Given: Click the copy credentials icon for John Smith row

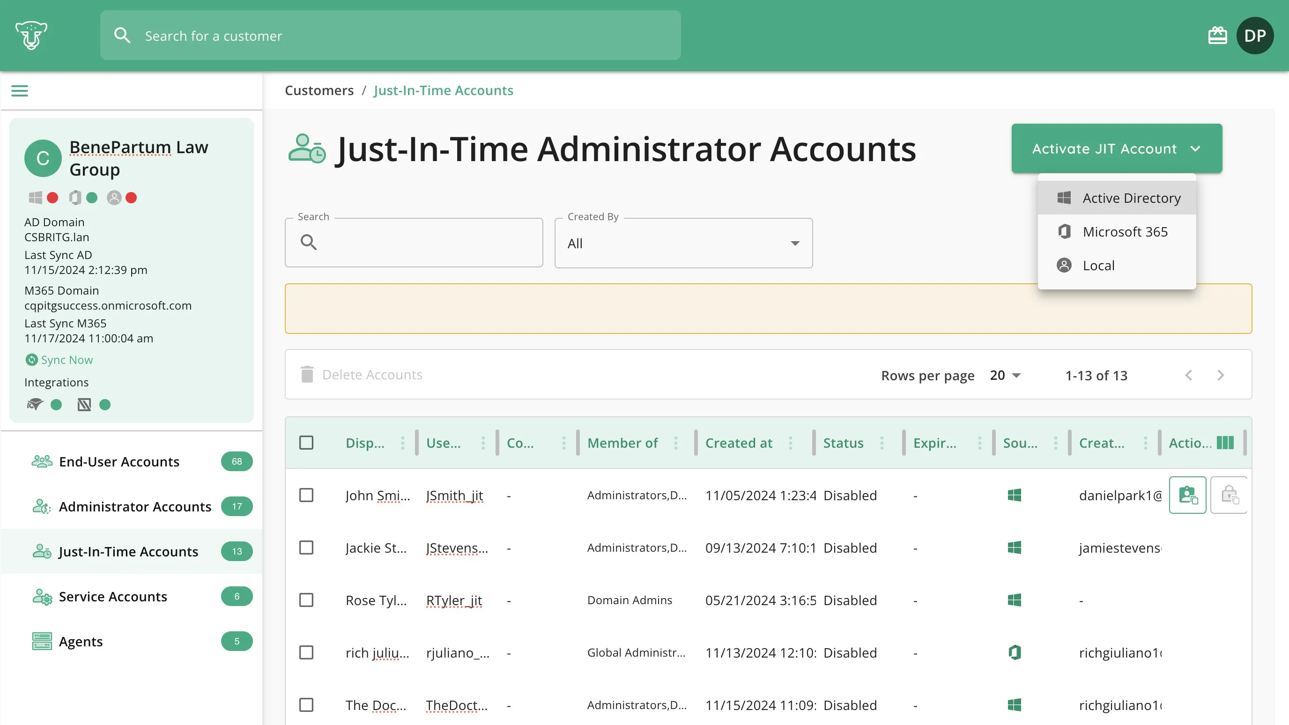Looking at the screenshot, I should point(1187,495).
